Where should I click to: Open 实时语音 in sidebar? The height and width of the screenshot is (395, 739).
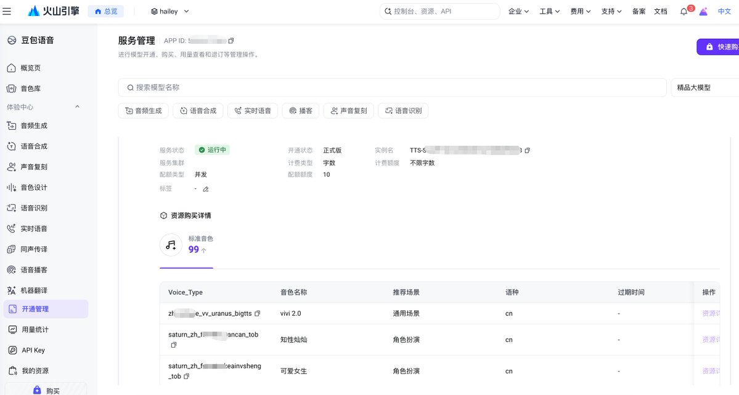tap(45, 228)
